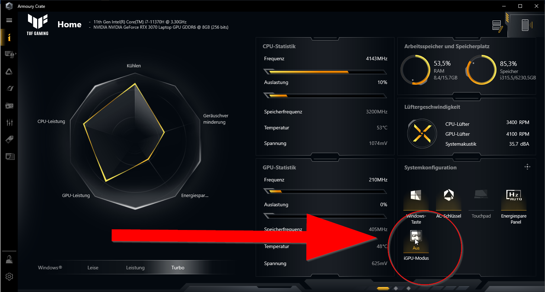
Task: Open the device keyboard icon in sidebar
Action: [x=10, y=54]
